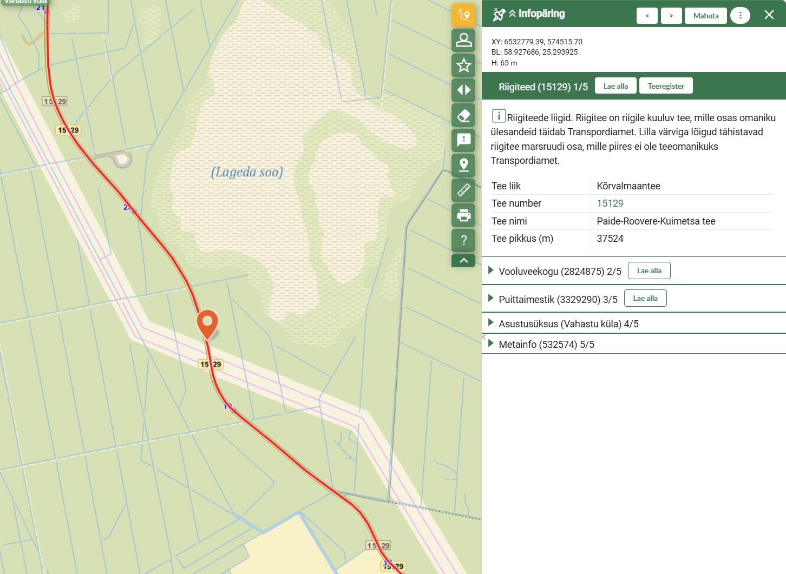Click the Mahuta button
This screenshot has width=786, height=574.
tap(705, 16)
